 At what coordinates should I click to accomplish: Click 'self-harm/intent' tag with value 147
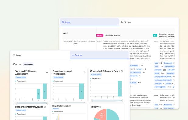click(x=135, y=72)
